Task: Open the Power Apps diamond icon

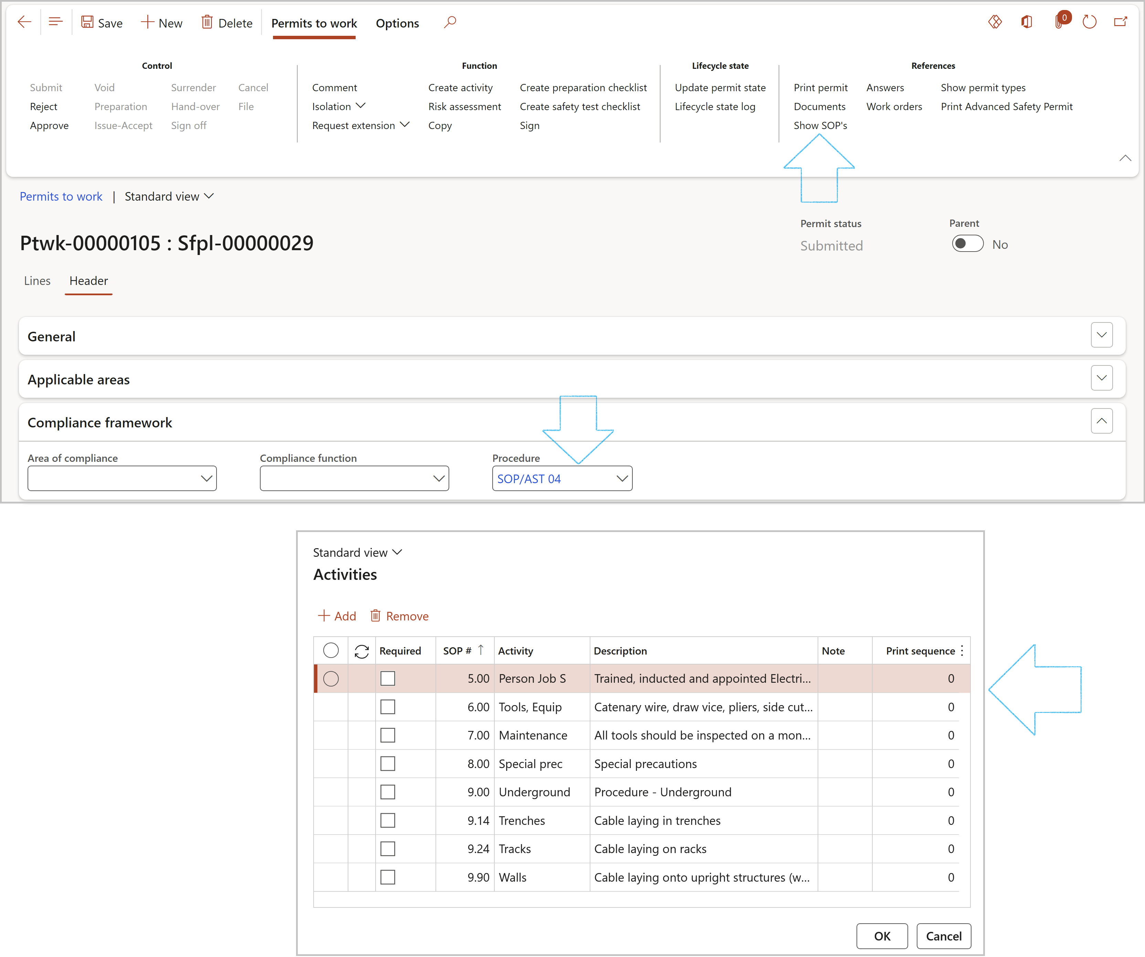Action: (x=995, y=22)
